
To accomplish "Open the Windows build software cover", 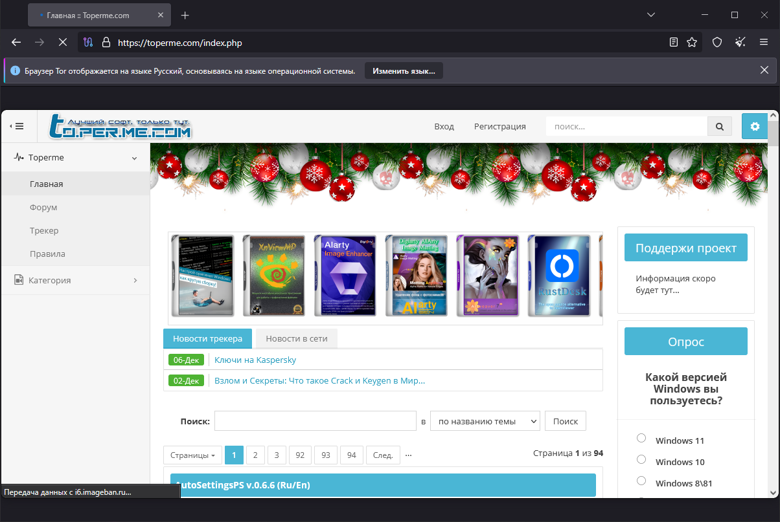I will [203, 276].
